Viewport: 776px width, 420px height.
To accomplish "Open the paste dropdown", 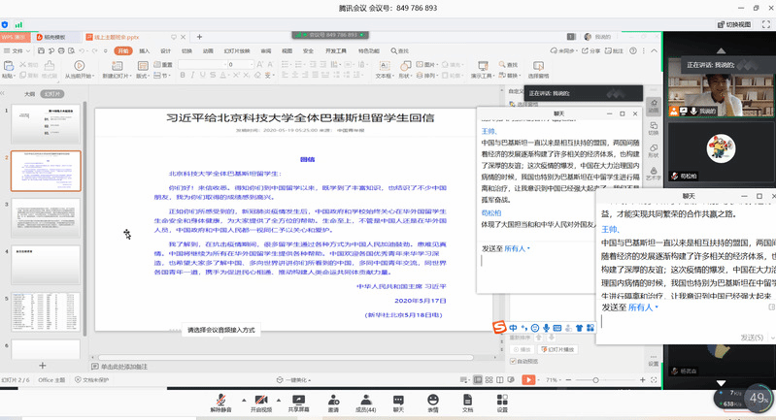I will [x=8, y=76].
